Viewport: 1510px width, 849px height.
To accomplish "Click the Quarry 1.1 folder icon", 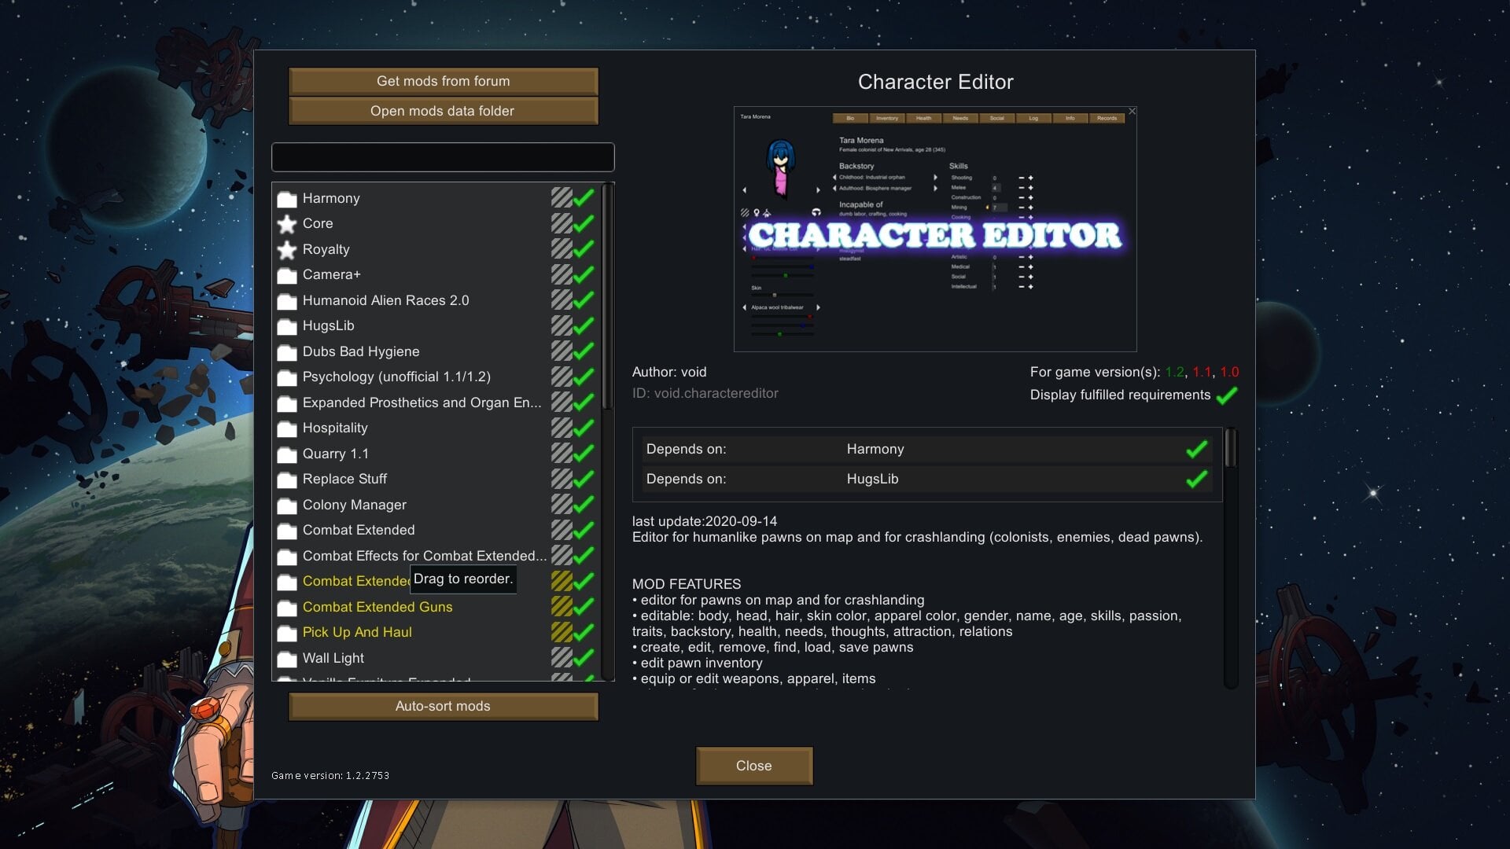I will click(287, 454).
